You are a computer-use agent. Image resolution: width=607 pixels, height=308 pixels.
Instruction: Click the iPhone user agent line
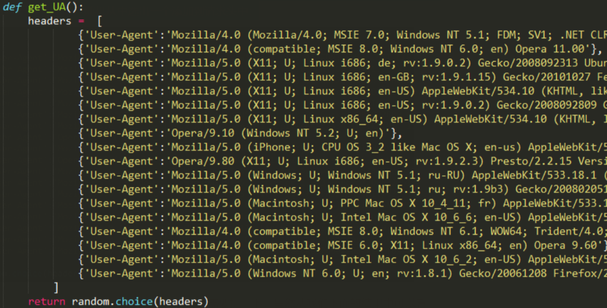point(342,147)
